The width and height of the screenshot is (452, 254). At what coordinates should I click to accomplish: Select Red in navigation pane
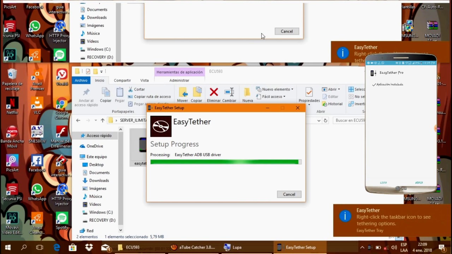(x=86, y=231)
